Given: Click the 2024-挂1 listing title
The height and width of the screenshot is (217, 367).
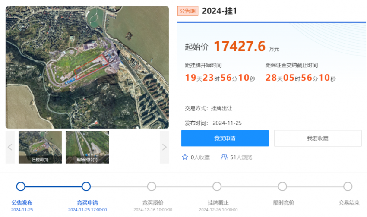Looking at the screenshot, I should coord(219,11).
